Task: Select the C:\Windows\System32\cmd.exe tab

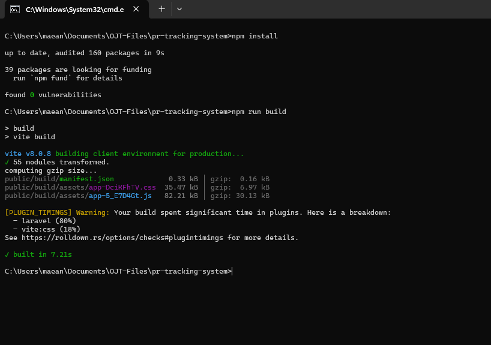Action: [76, 10]
